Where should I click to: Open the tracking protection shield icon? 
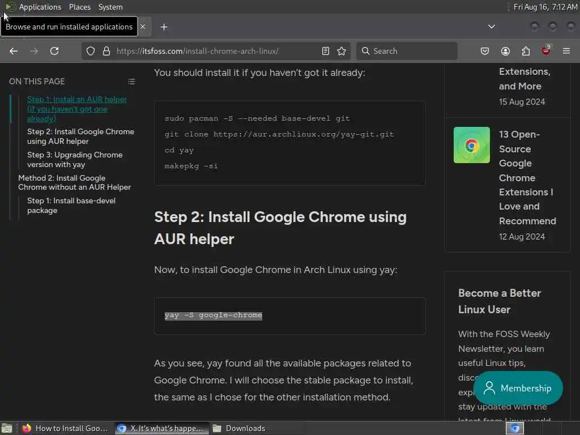tap(91, 51)
